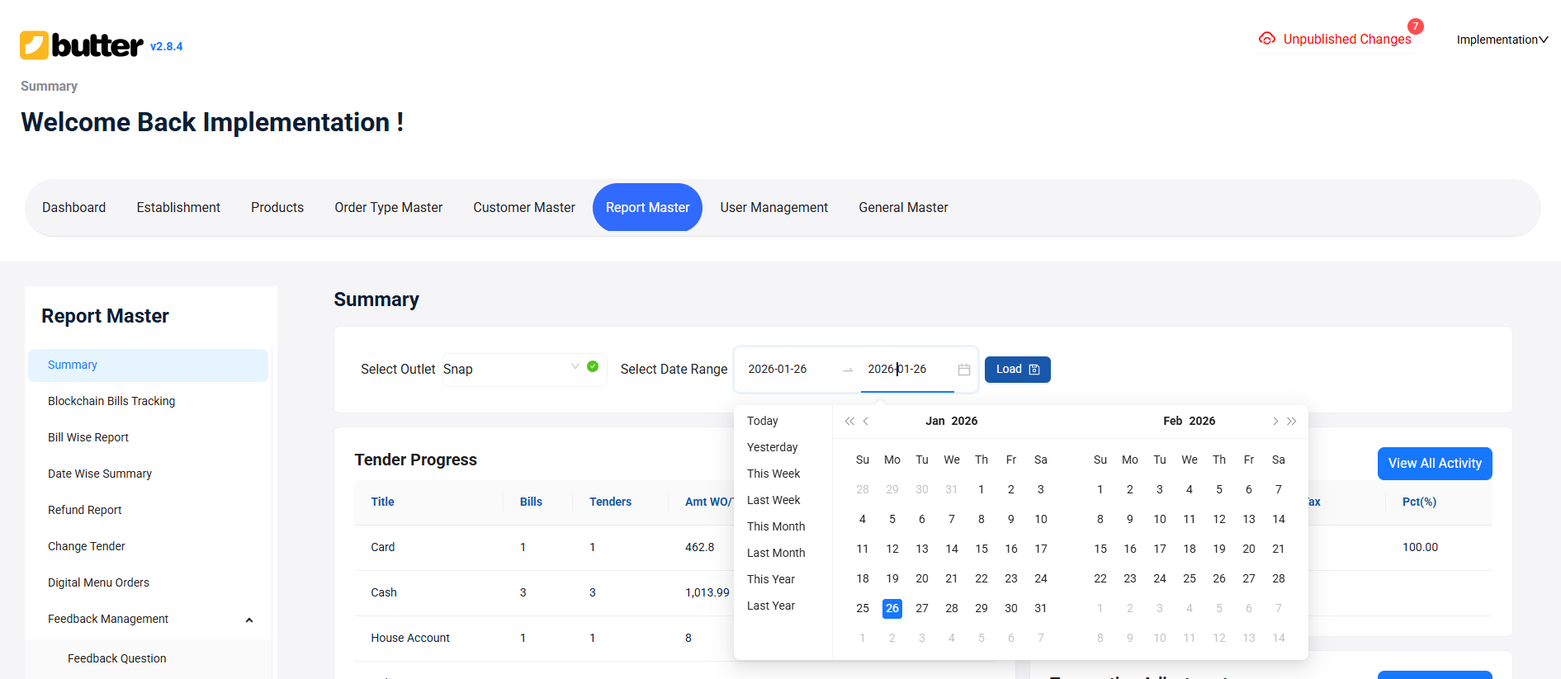The image size is (1561, 679).
Task: Click the green check icon beside outlet
Action: (593, 366)
